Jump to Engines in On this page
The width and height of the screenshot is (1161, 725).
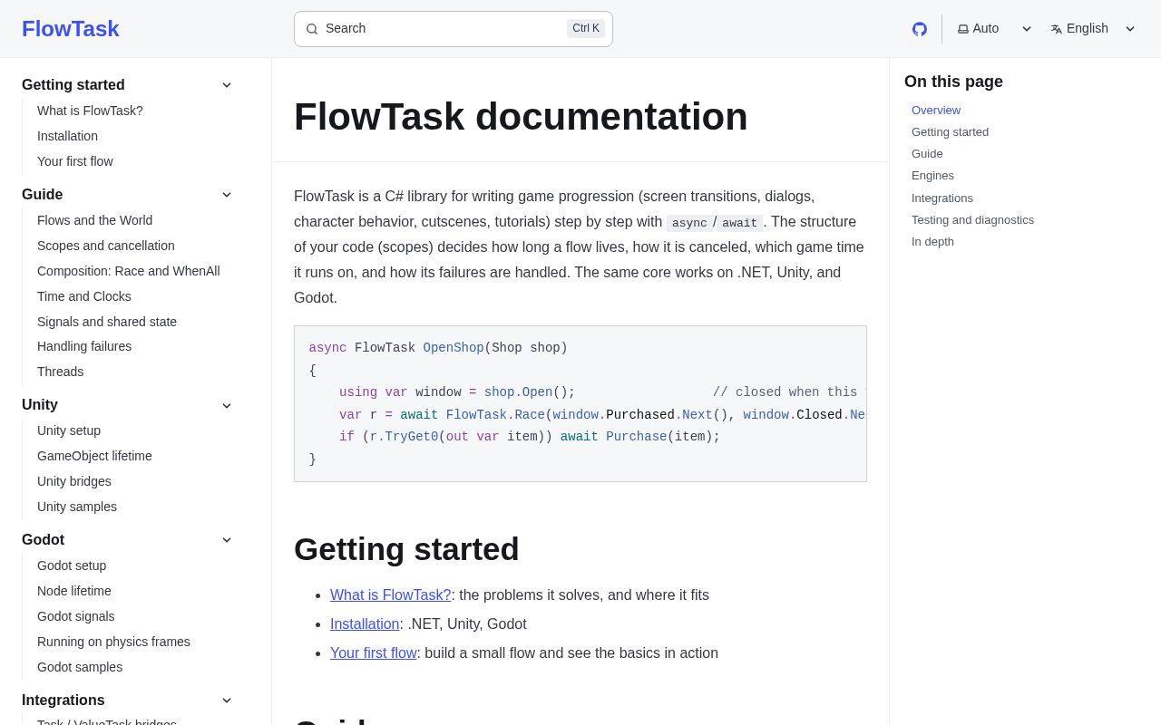tap(932, 176)
